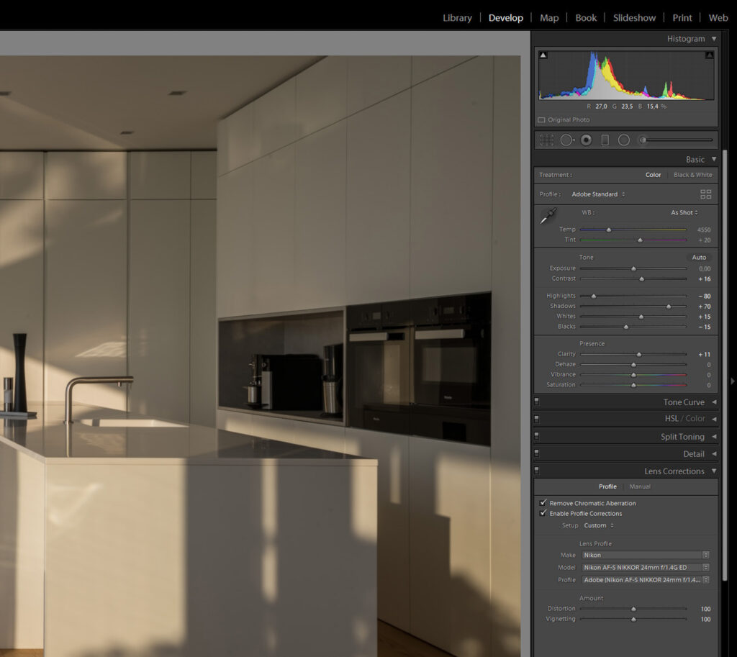The height and width of the screenshot is (657, 737).
Task: Open the WB As Shot dropdown
Action: (684, 213)
